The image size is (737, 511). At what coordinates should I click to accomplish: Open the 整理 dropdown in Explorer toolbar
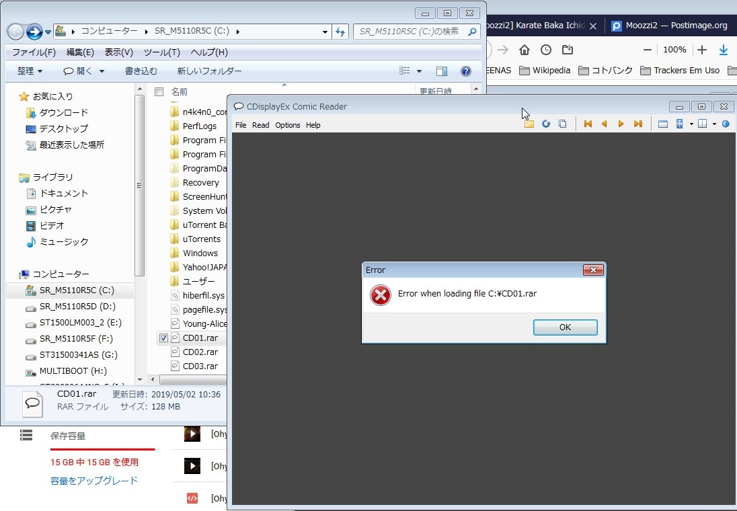click(x=30, y=71)
